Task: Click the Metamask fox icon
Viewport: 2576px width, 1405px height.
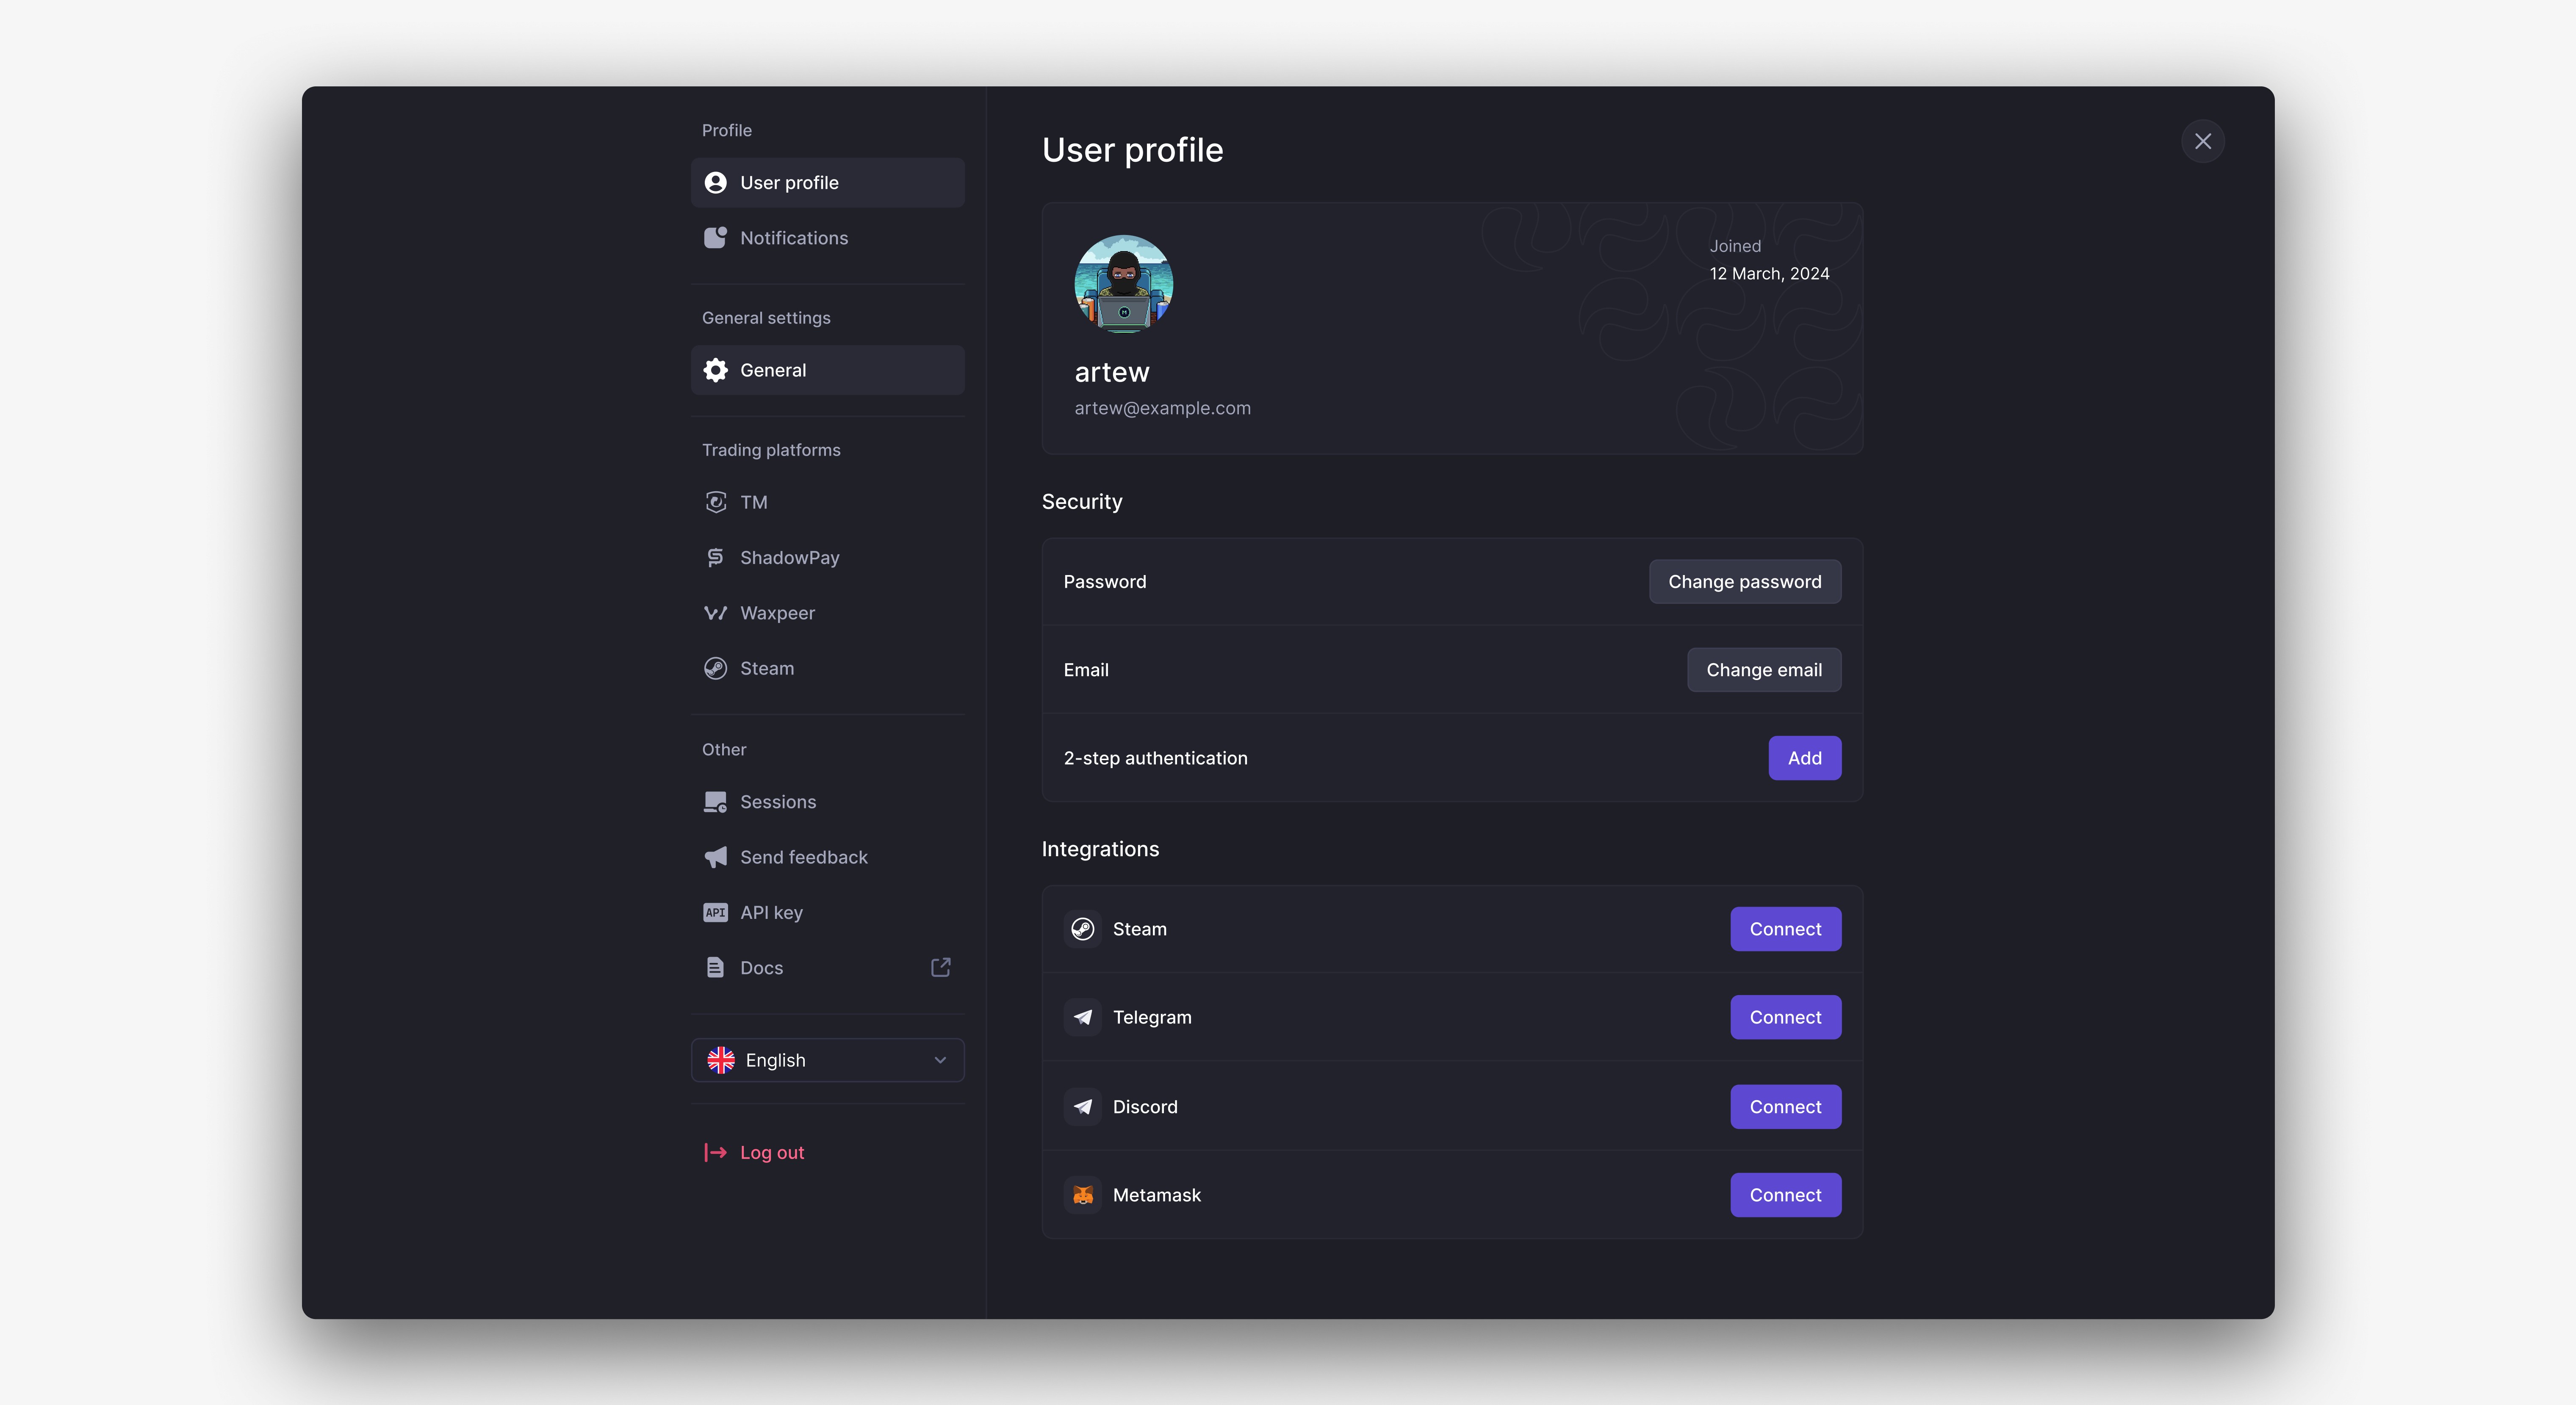Action: coord(1082,1195)
